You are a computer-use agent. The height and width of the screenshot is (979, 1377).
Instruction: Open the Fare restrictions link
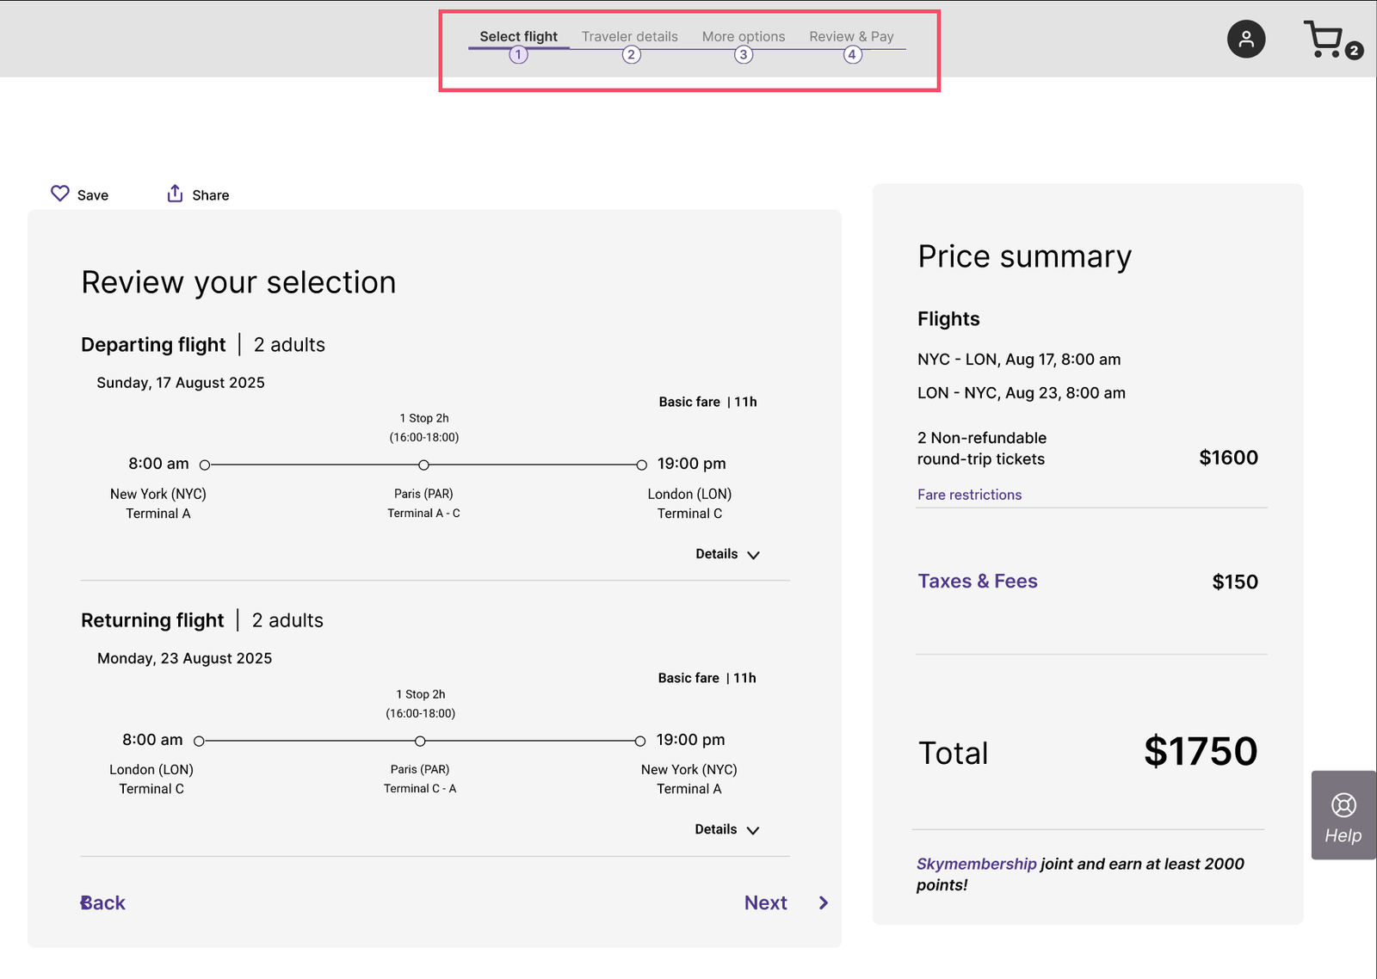(969, 495)
